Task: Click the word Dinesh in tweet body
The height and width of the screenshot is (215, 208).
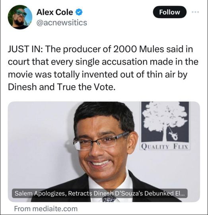Action: click(x=22, y=87)
